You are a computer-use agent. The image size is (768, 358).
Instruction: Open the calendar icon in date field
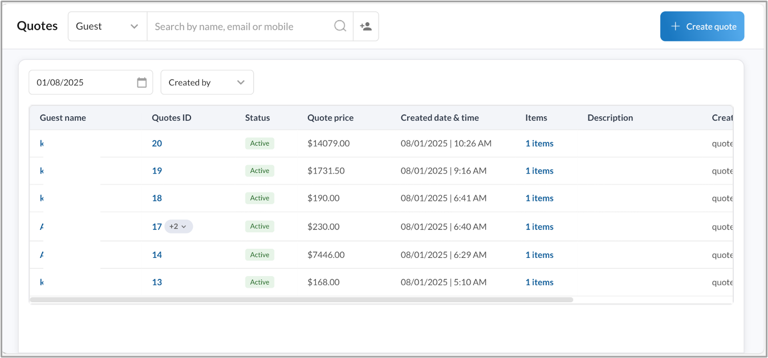142,83
